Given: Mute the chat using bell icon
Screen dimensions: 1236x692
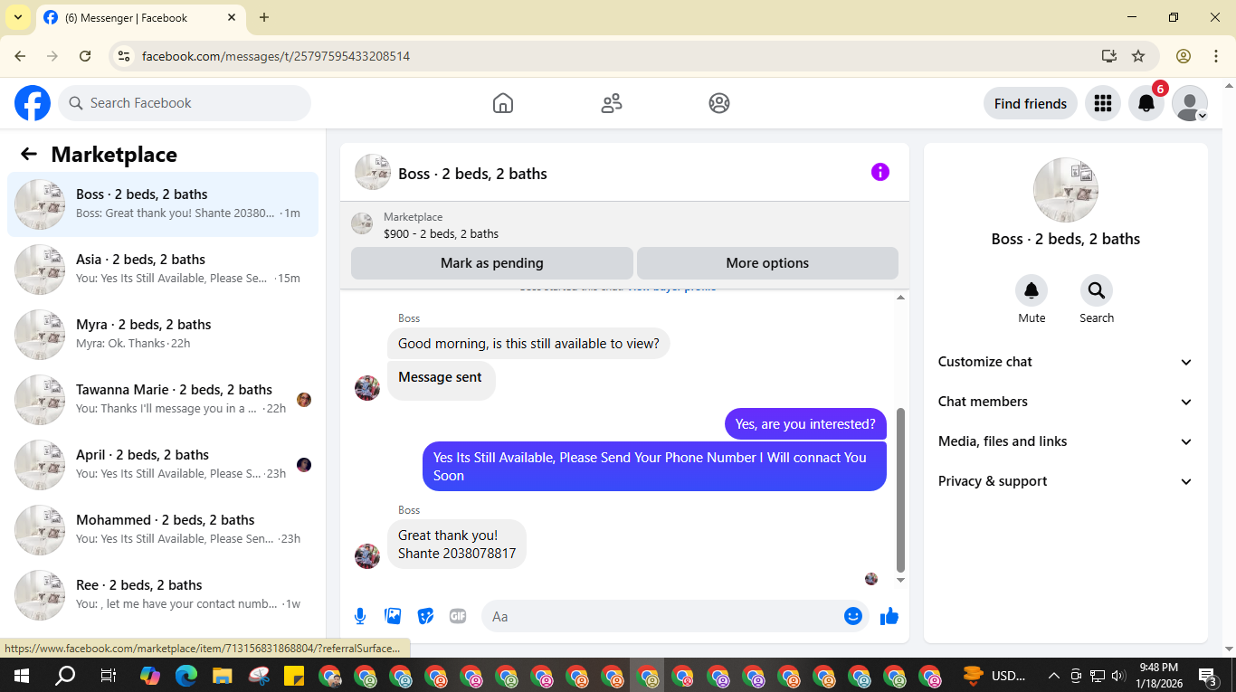Looking at the screenshot, I should pos(1032,290).
